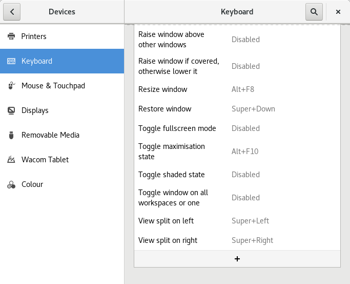Open Mouse & Touchpad settings
Image resolution: width=350 pixels, height=284 pixels.
[x=53, y=86]
